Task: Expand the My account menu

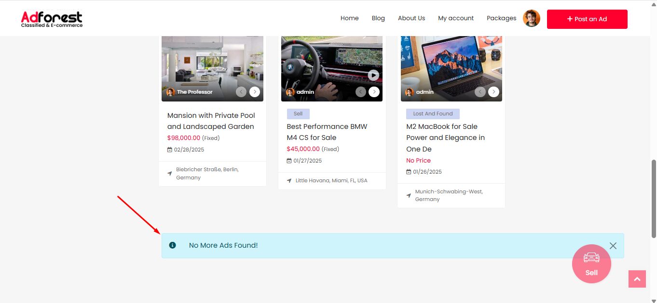Action: [456, 18]
